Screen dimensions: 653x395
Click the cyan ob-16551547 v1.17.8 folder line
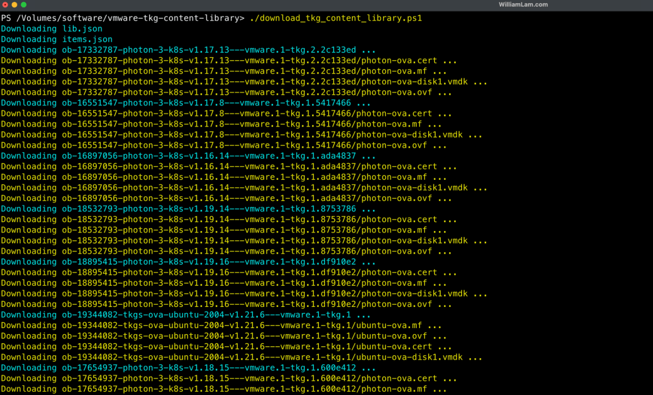click(x=186, y=103)
